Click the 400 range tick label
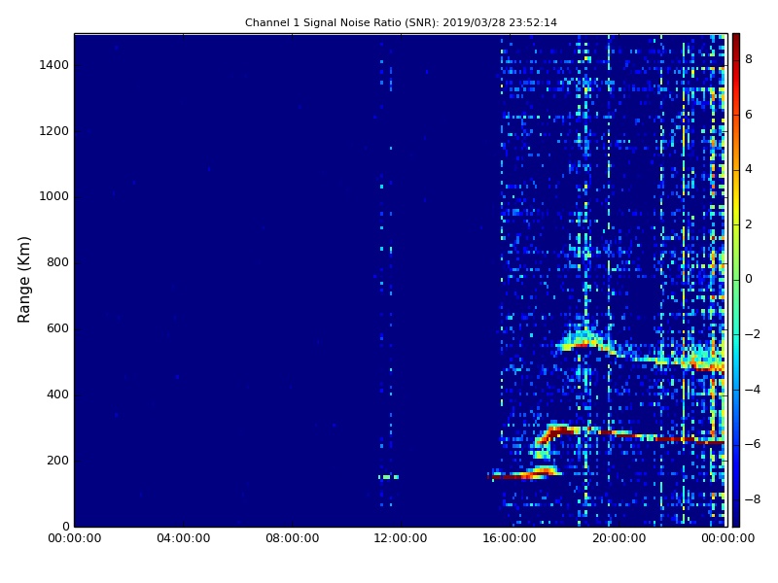The image size is (778, 583). (x=57, y=394)
